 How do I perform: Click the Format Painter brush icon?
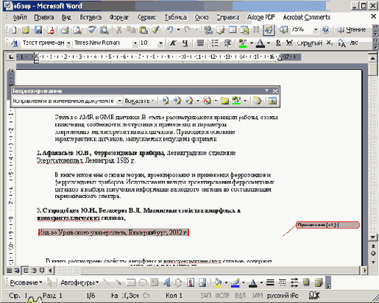pyautogui.click(x=155, y=30)
